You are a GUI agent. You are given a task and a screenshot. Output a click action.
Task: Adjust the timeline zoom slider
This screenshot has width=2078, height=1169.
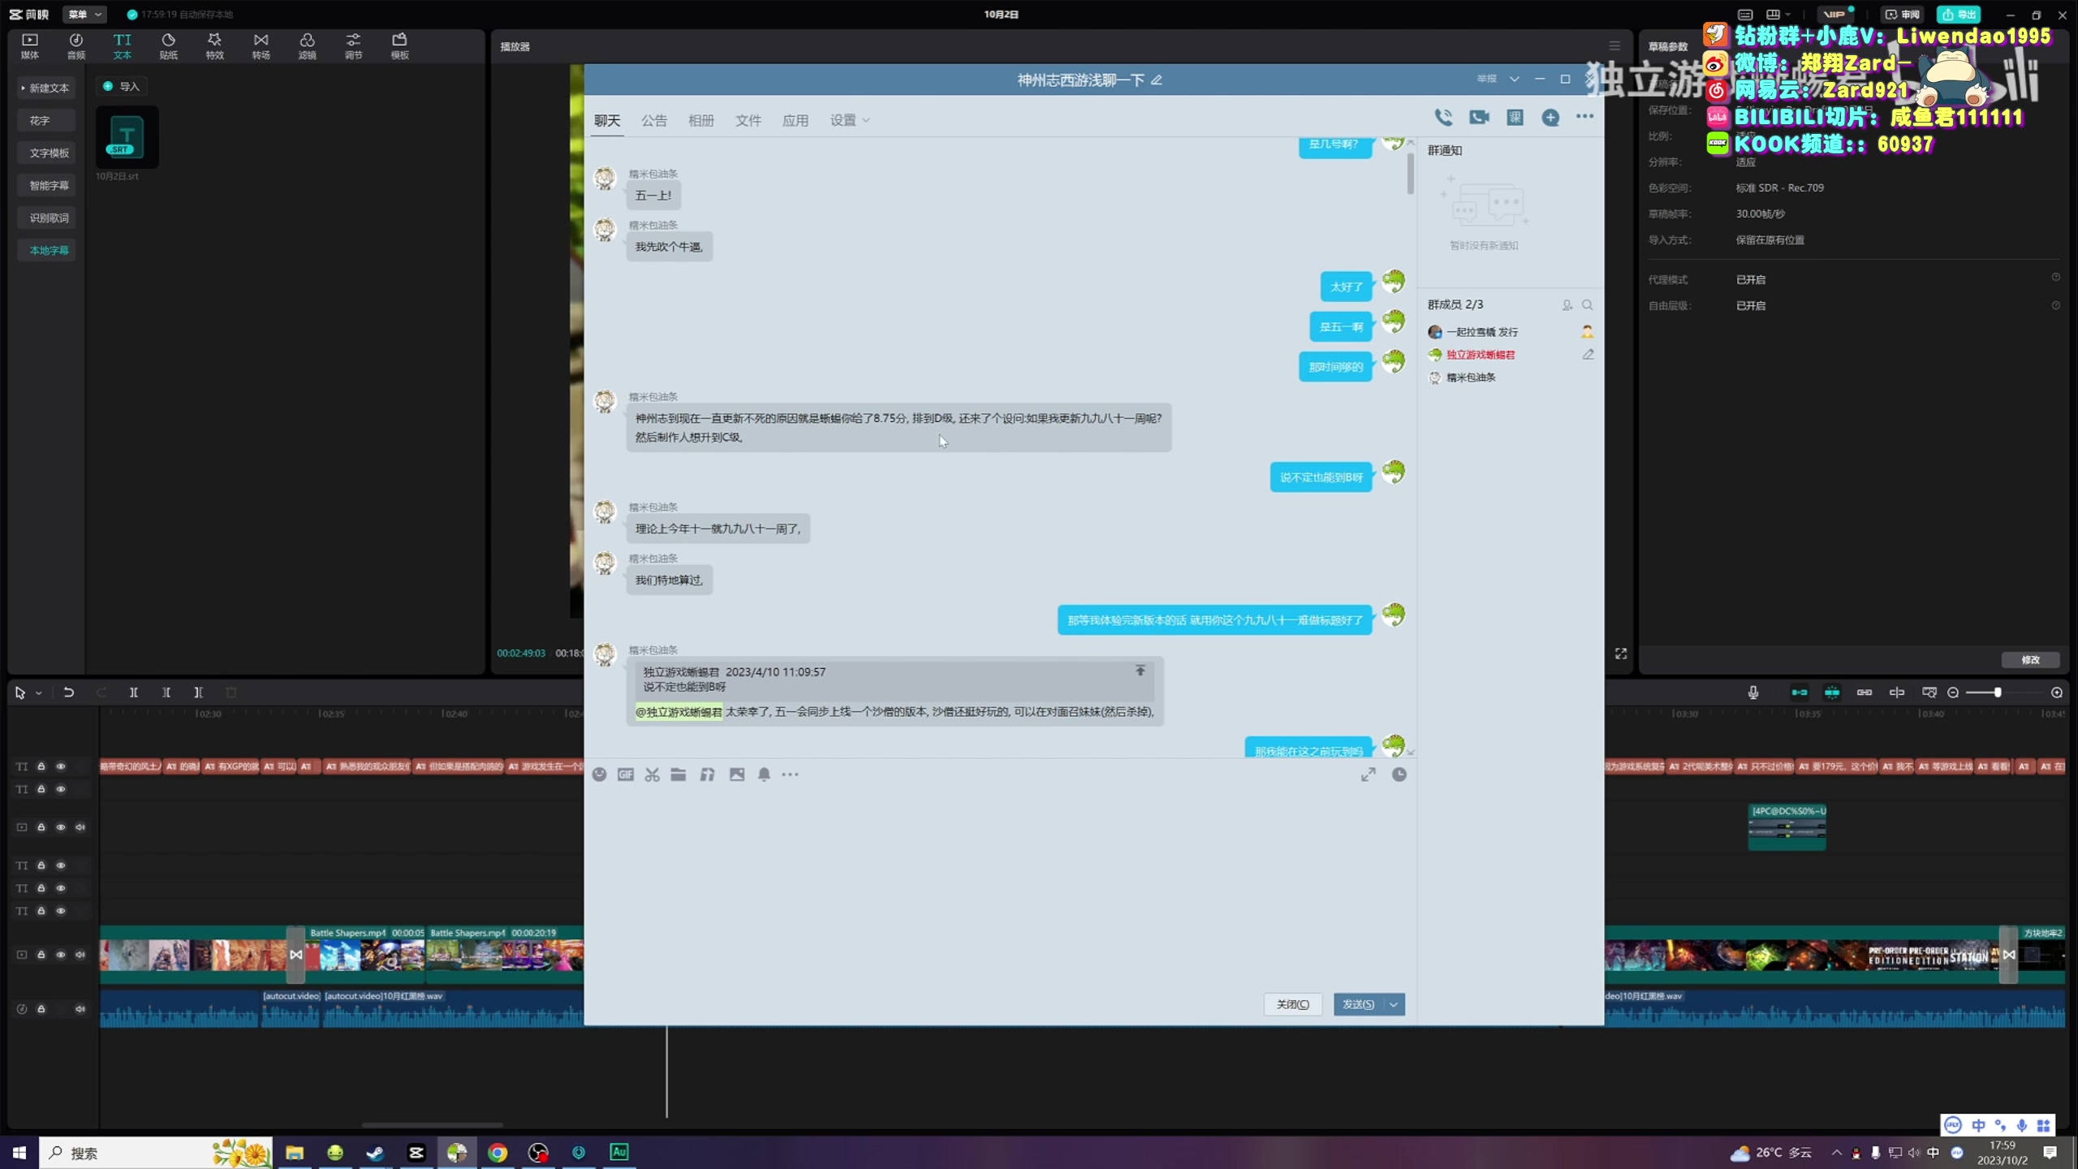(1998, 692)
